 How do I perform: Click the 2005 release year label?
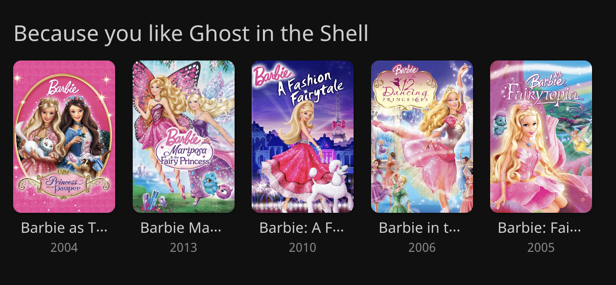(x=541, y=248)
